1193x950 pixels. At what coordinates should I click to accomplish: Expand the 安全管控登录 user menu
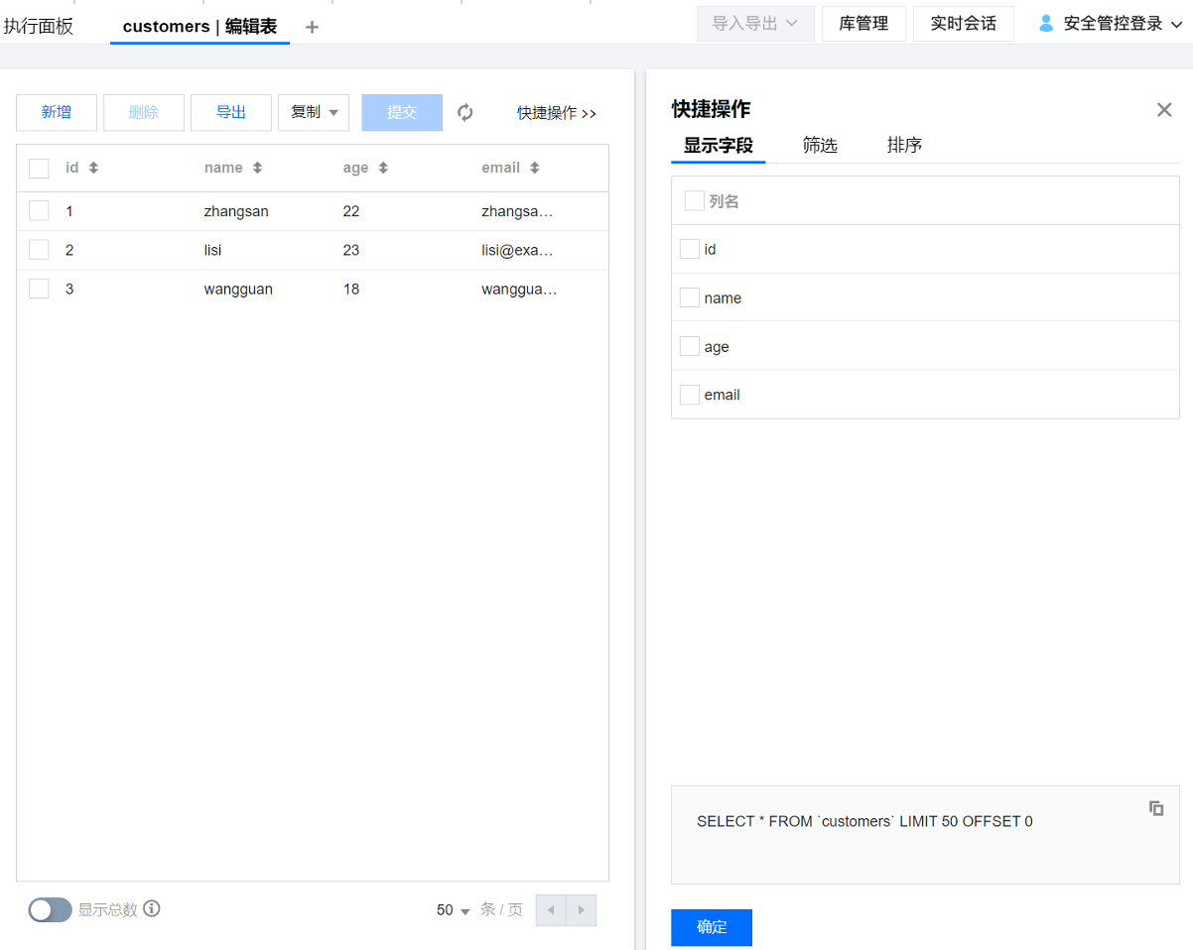pyautogui.click(x=1111, y=24)
